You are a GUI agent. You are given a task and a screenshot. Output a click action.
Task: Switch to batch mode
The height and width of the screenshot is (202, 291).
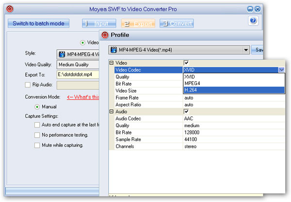[x=38, y=24]
